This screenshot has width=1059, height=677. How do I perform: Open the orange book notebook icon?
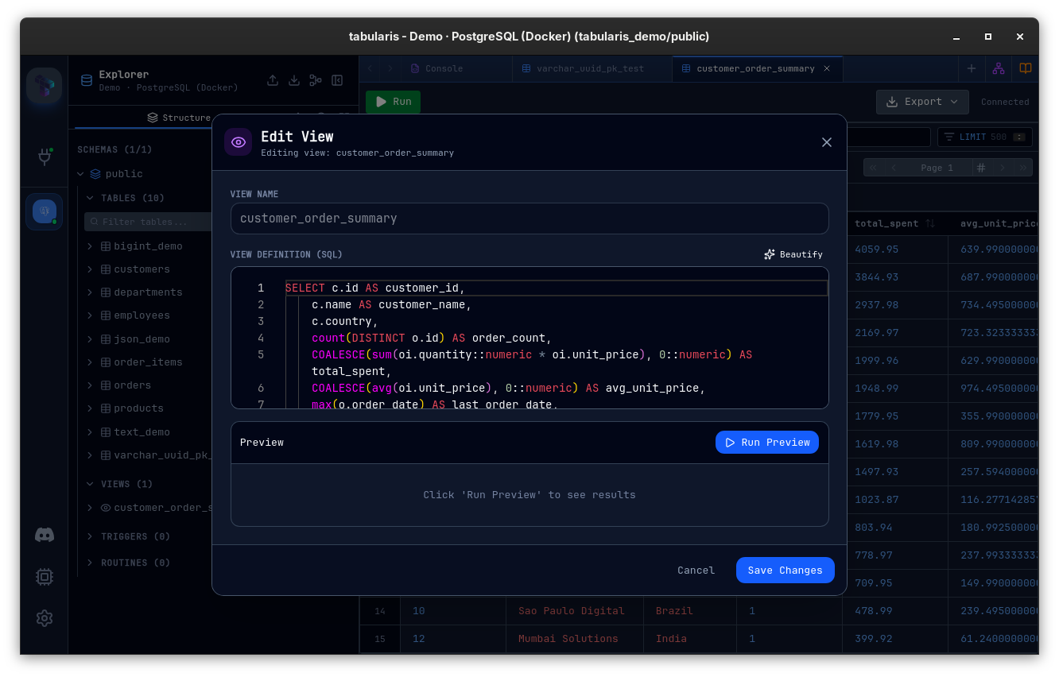(x=1026, y=68)
